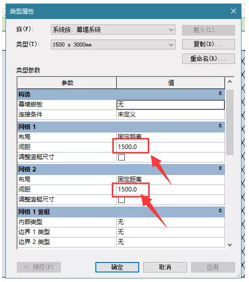The width and height of the screenshot is (249, 282).
Task: Click the 内部类型 value 无
Action: 171,222
